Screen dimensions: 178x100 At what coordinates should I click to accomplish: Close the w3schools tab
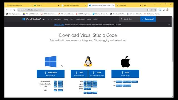31,5
